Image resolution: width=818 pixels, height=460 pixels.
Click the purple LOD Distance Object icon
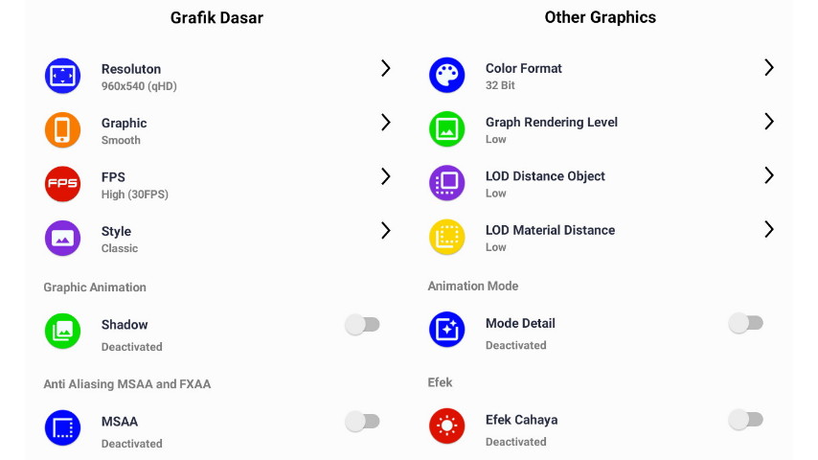447,183
